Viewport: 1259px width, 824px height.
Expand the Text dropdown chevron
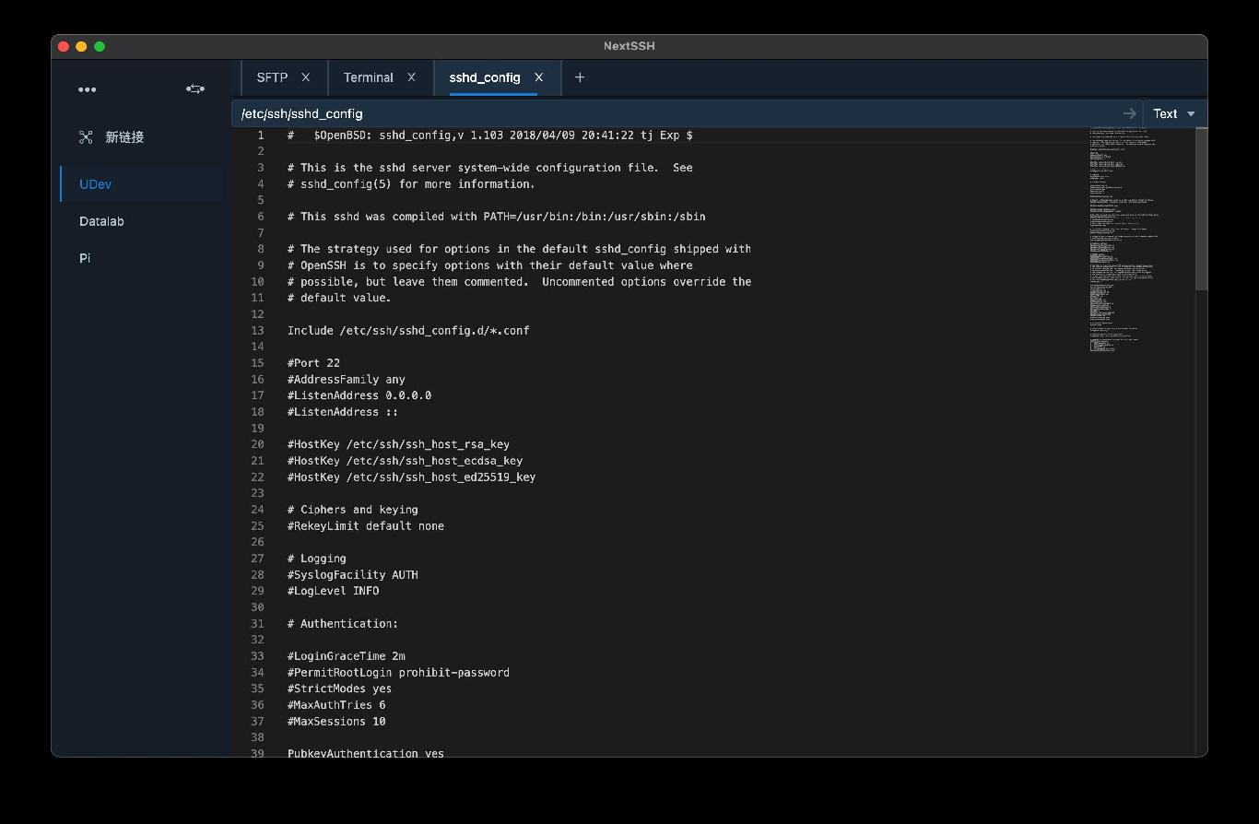click(x=1190, y=113)
